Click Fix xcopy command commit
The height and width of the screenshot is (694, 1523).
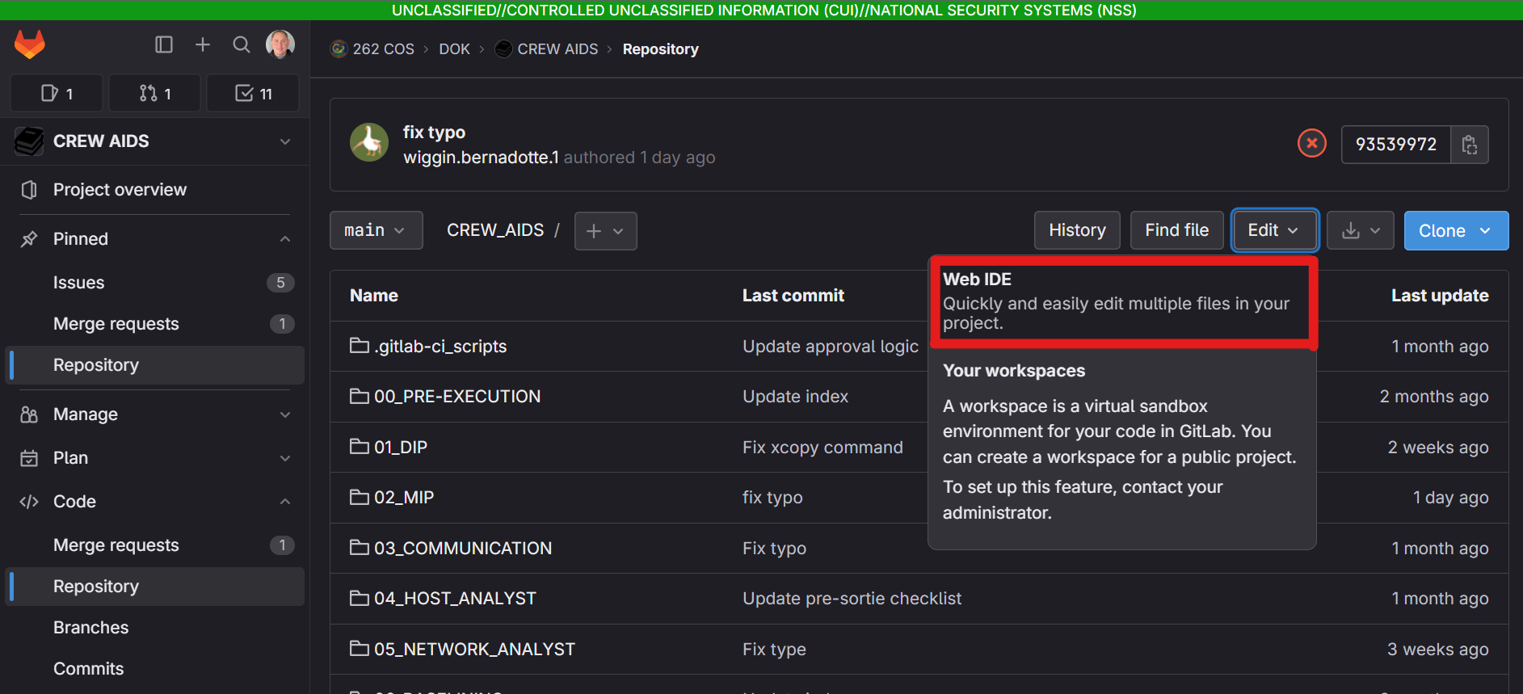(x=823, y=448)
